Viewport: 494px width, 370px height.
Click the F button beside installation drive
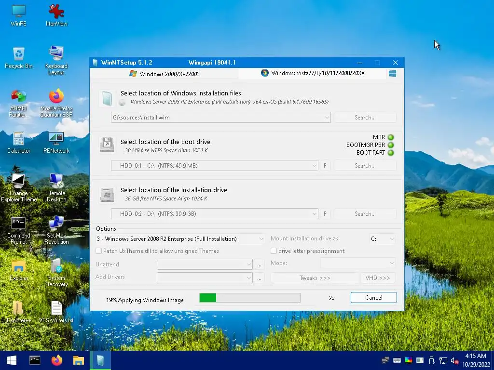tap(325, 213)
